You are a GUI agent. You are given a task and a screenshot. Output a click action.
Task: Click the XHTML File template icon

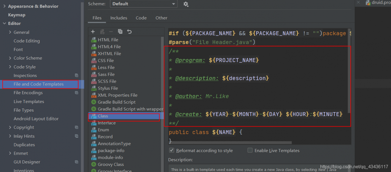tap(94, 54)
